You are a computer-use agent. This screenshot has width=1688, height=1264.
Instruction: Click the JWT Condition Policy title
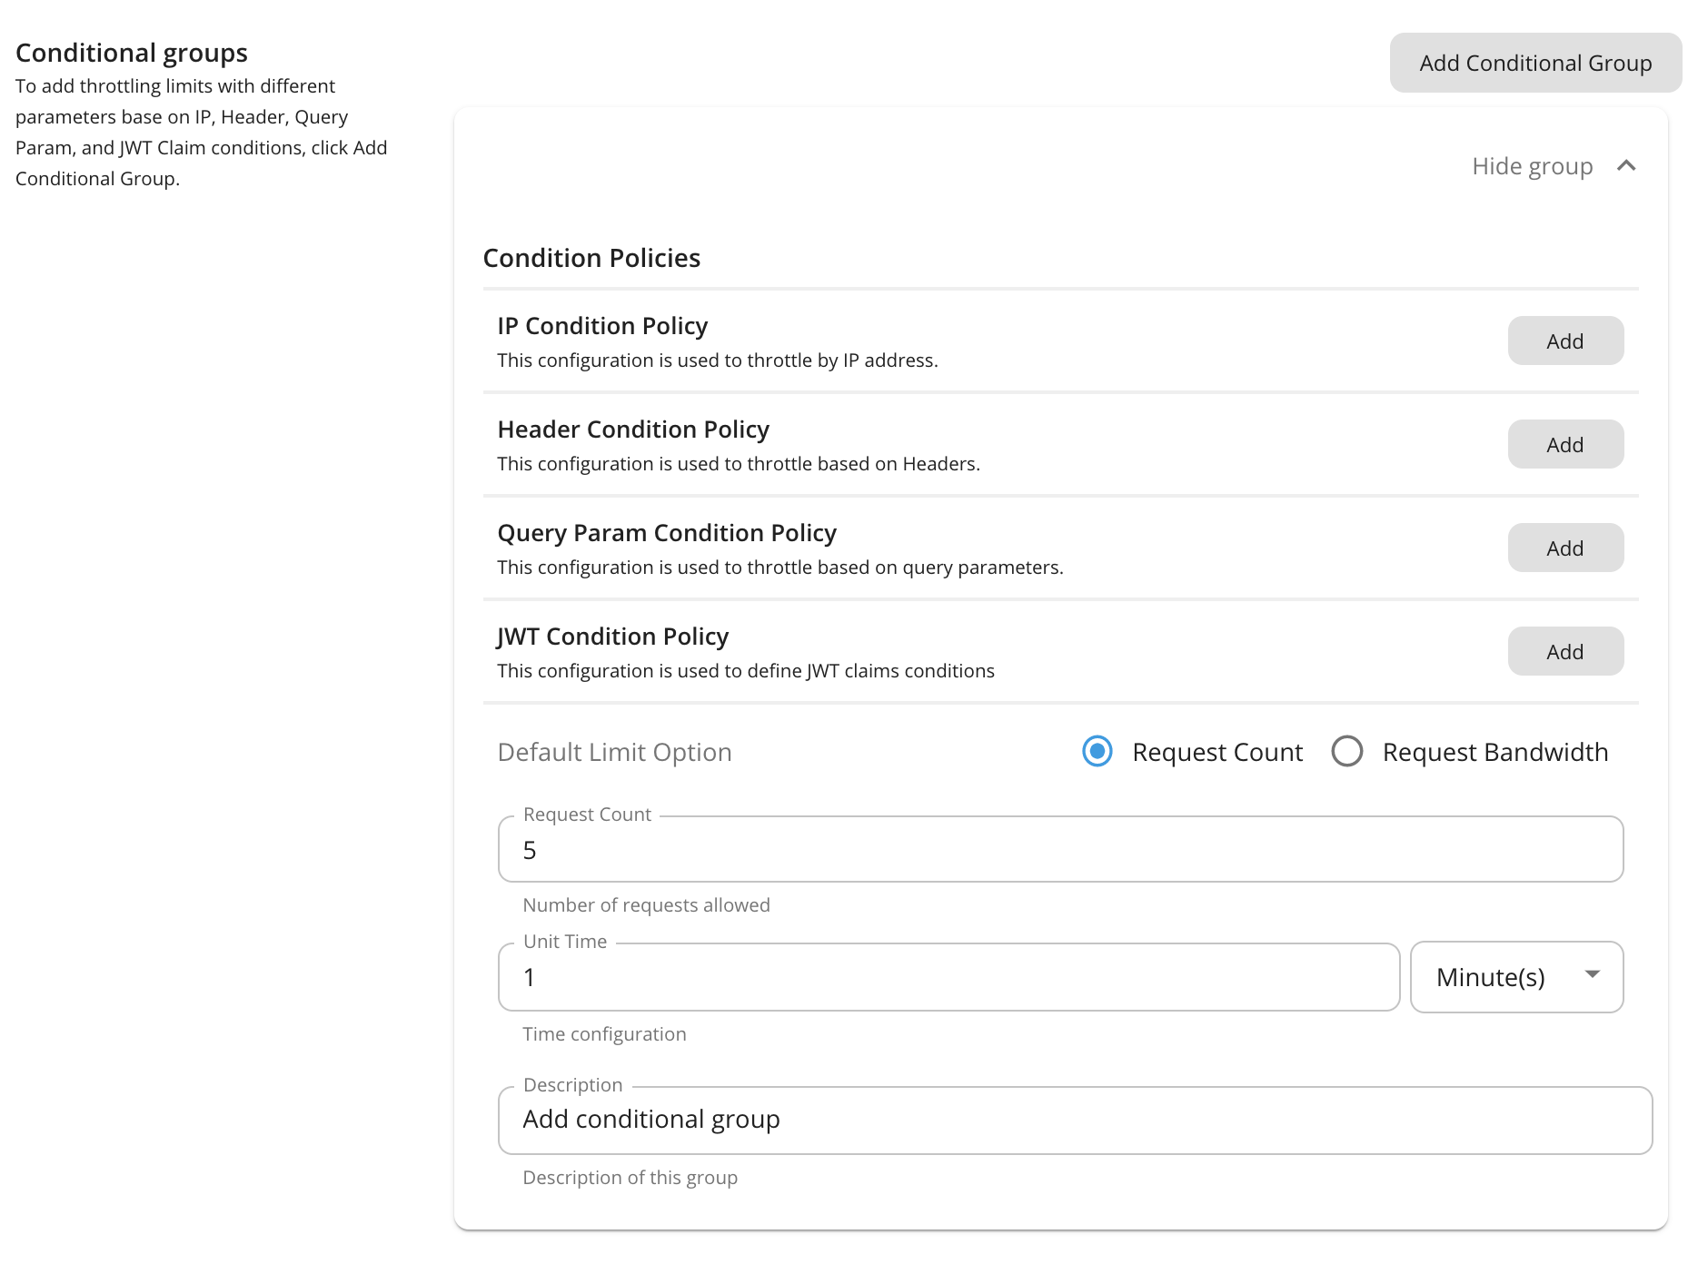tap(612, 637)
